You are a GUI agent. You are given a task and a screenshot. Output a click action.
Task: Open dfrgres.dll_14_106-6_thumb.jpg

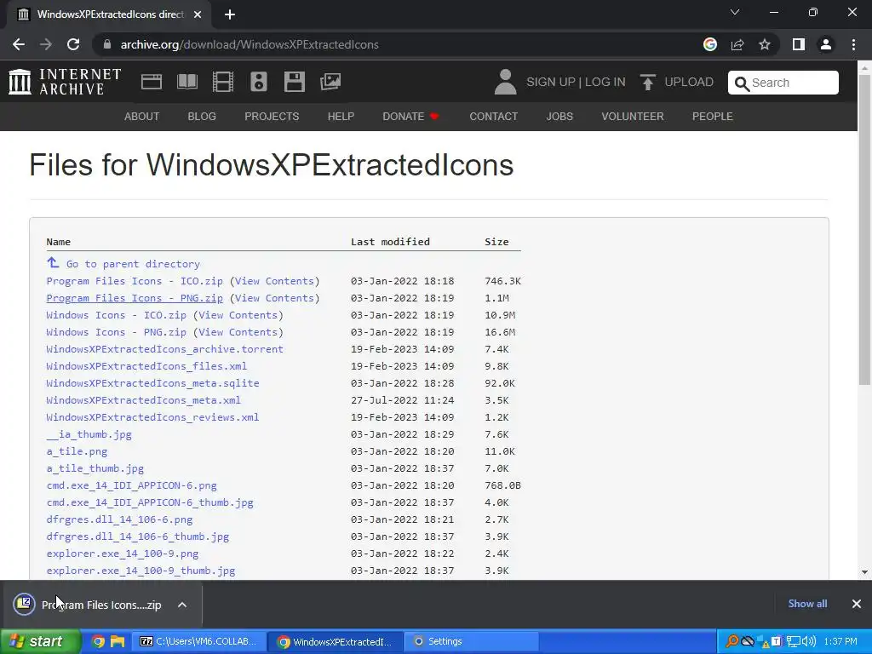pos(137,536)
